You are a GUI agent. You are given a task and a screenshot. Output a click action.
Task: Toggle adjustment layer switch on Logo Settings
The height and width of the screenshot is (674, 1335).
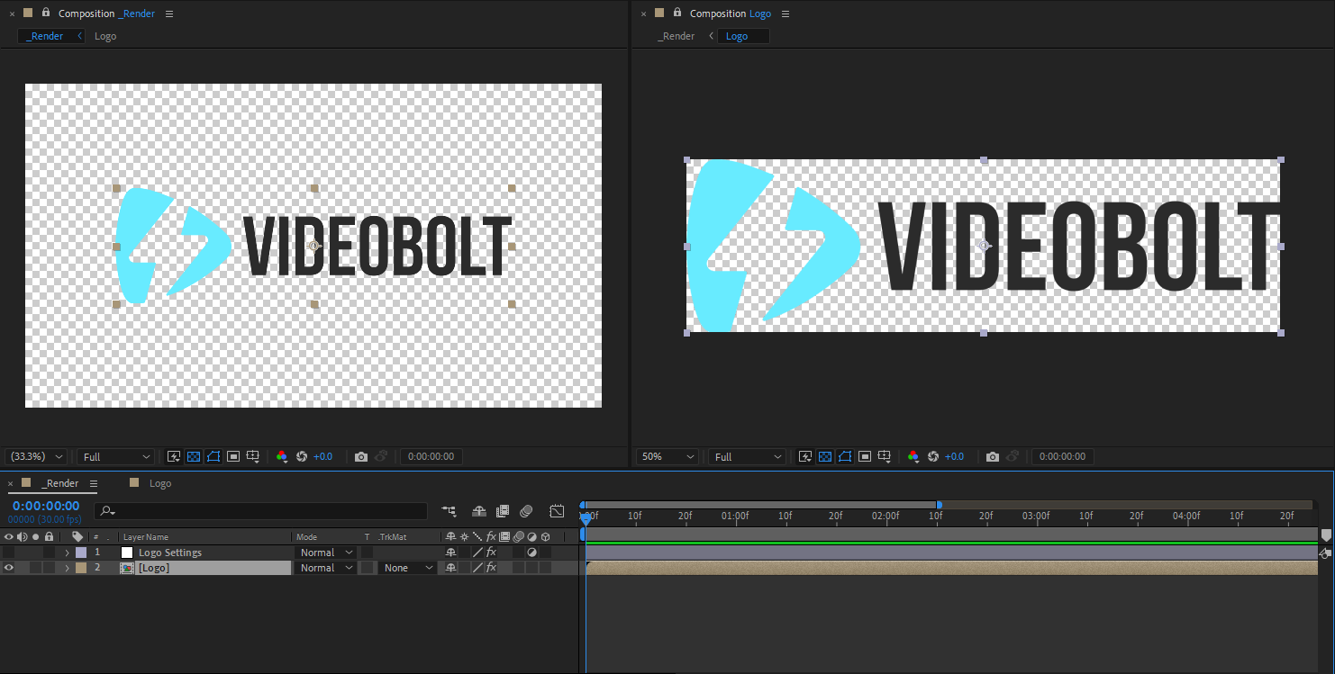pos(531,553)
